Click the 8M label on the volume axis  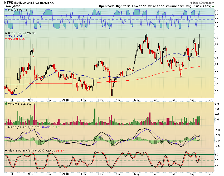point(217,104)
